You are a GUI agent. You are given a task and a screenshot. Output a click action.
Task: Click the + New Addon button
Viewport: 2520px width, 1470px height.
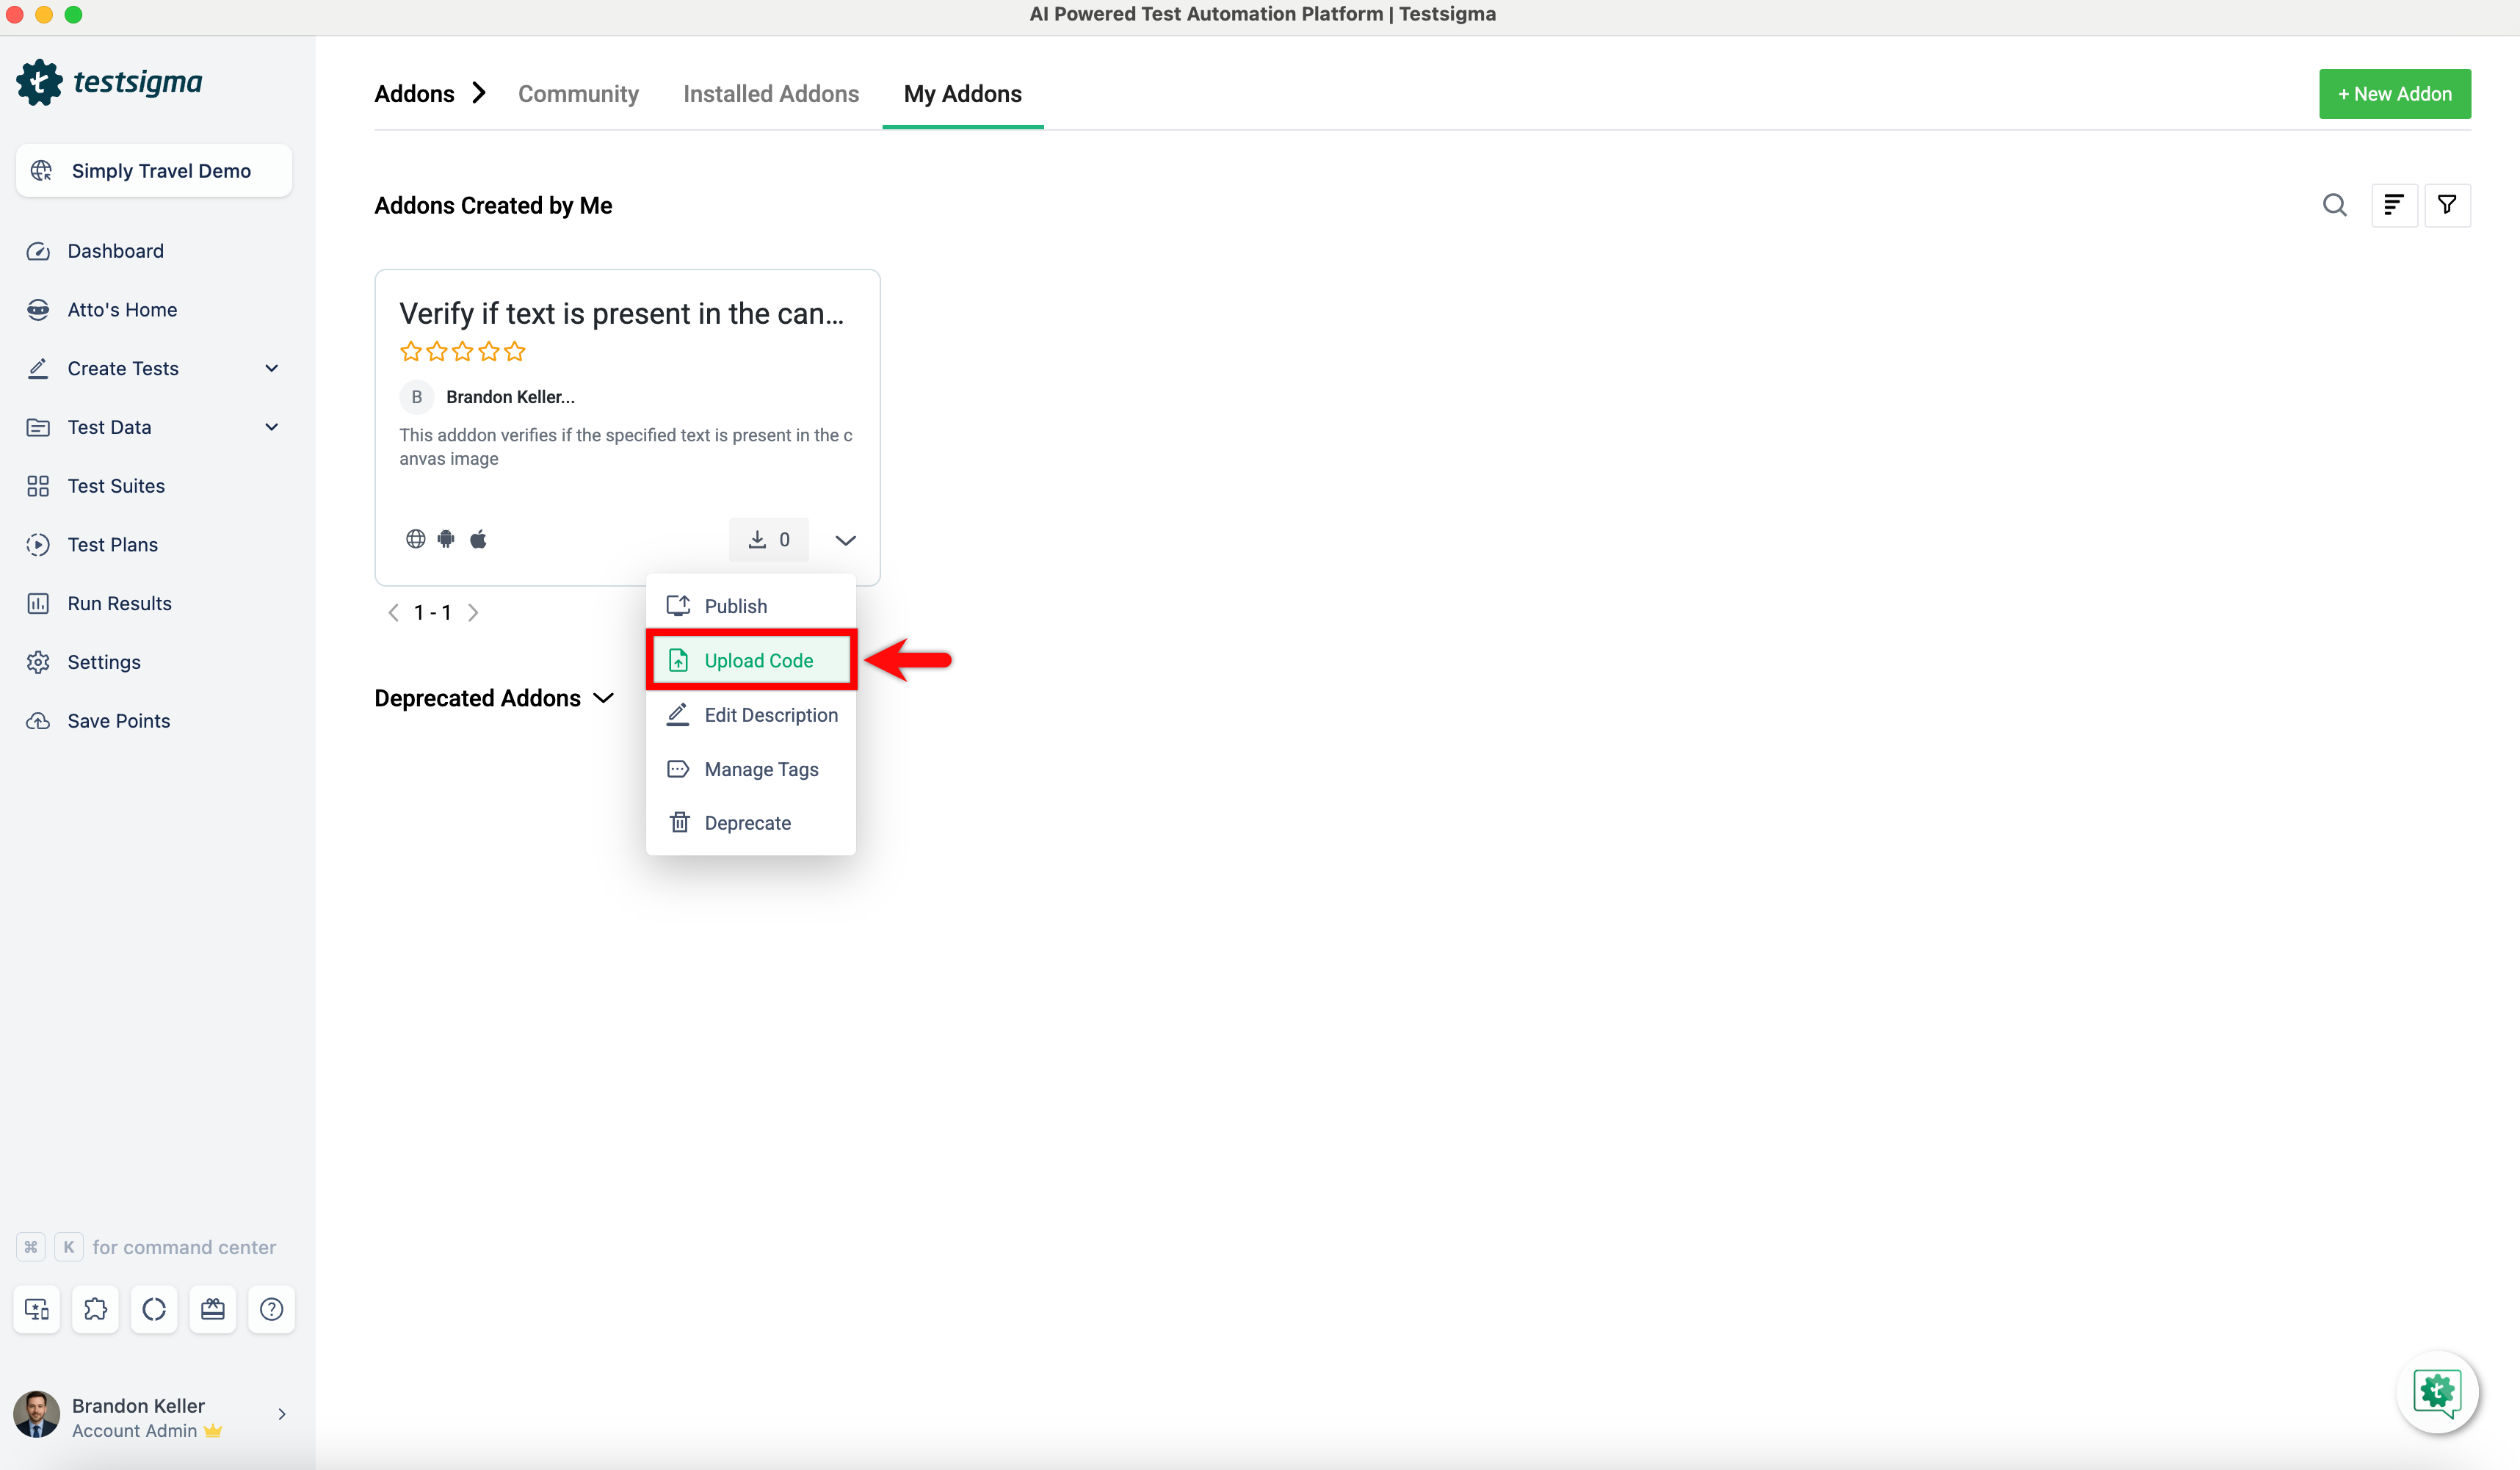[2395, 93]
